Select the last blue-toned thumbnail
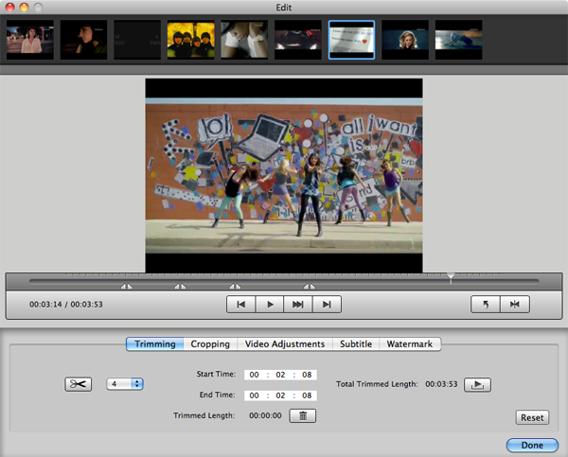 pos(459,40)
